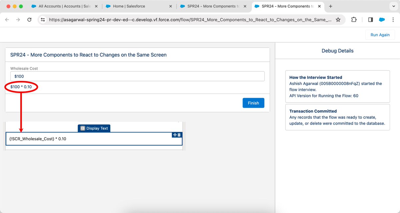This screenshot has height=213, width=400.
Task: Close the active SPR24 tab
Action: (x=319, y=6)
